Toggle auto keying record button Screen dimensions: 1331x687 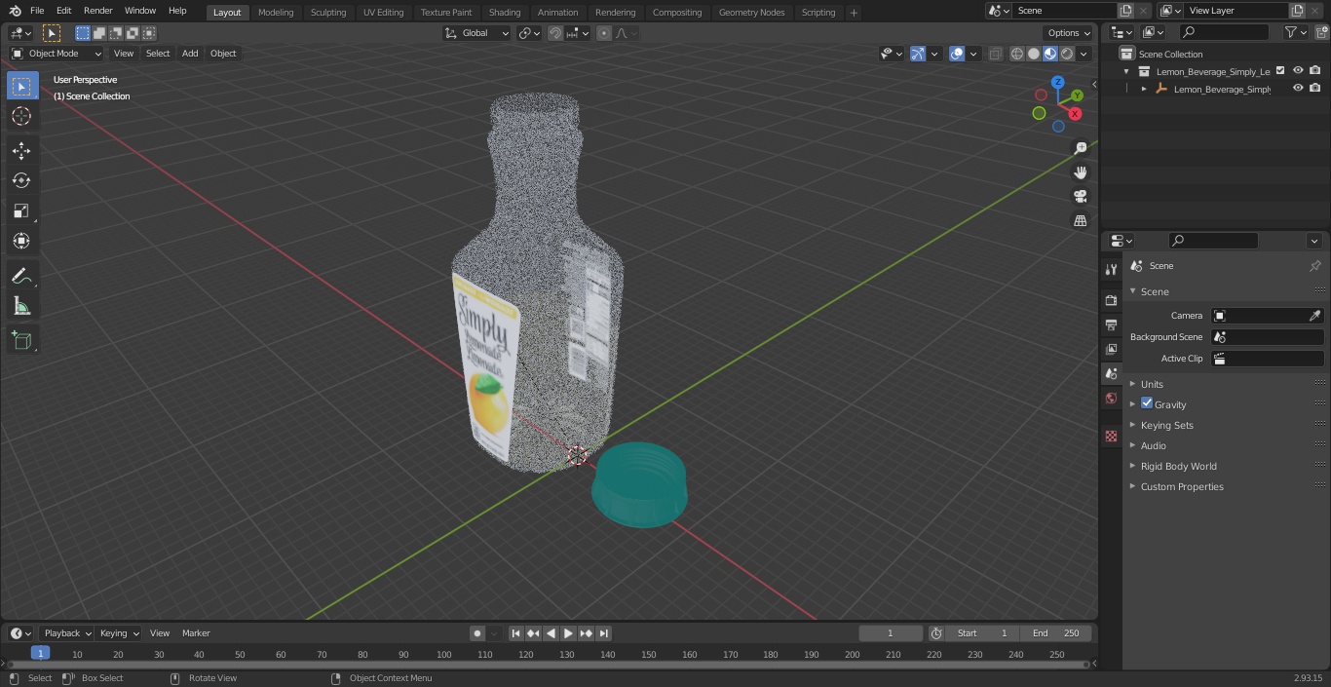coord(477,633)
